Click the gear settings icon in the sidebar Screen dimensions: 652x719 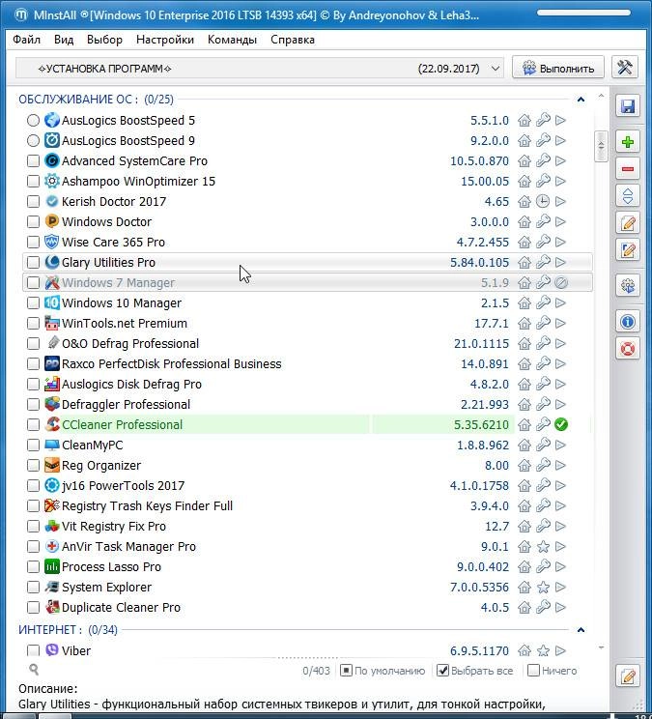pyautogui.click(x=627, y=286)
